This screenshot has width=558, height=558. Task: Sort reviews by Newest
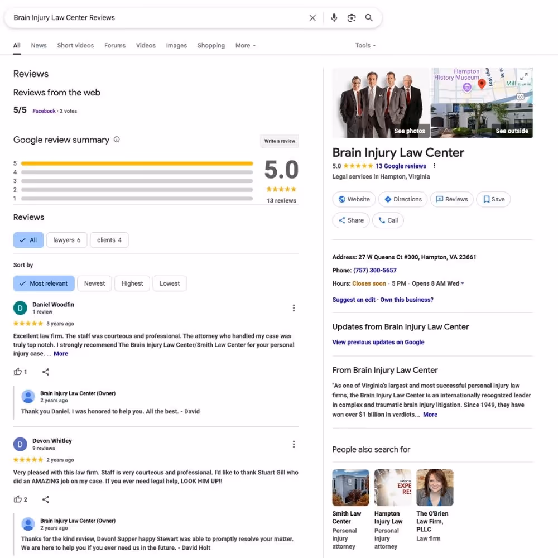point(94,283)
